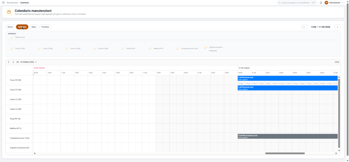Uncheck the Tornio TC-300 filter checkbox
The image size is (349, 162).
click(40, 48)
